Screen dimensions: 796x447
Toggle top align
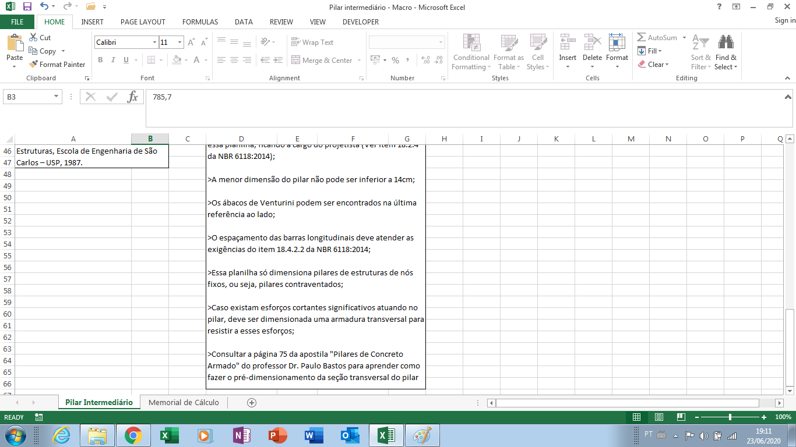221,42
